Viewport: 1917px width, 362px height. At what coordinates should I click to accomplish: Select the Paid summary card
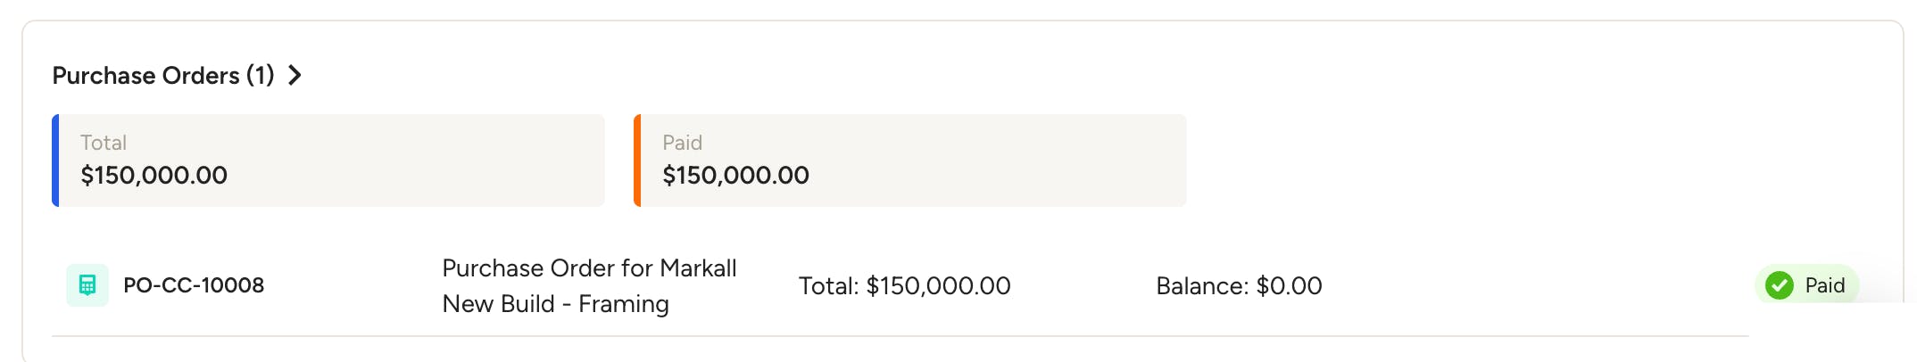910,160
